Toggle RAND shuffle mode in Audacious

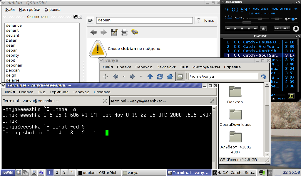[278, 28]
